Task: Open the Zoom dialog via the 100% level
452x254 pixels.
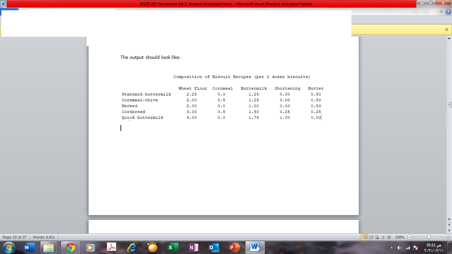Action: pyautogui.click(x=400, y=237)
